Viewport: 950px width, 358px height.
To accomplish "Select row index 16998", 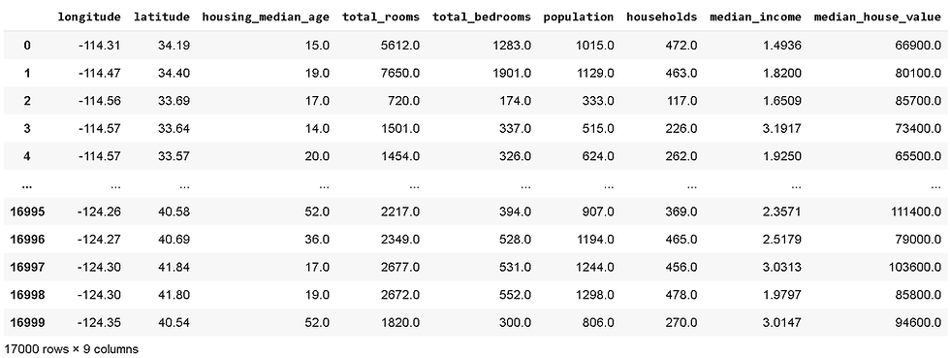I will (x=27, y=296).
